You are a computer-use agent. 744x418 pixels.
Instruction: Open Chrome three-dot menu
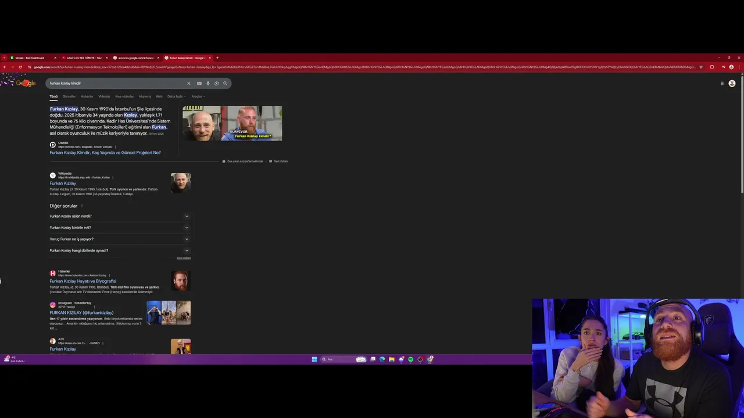click(x=739, y=67)
